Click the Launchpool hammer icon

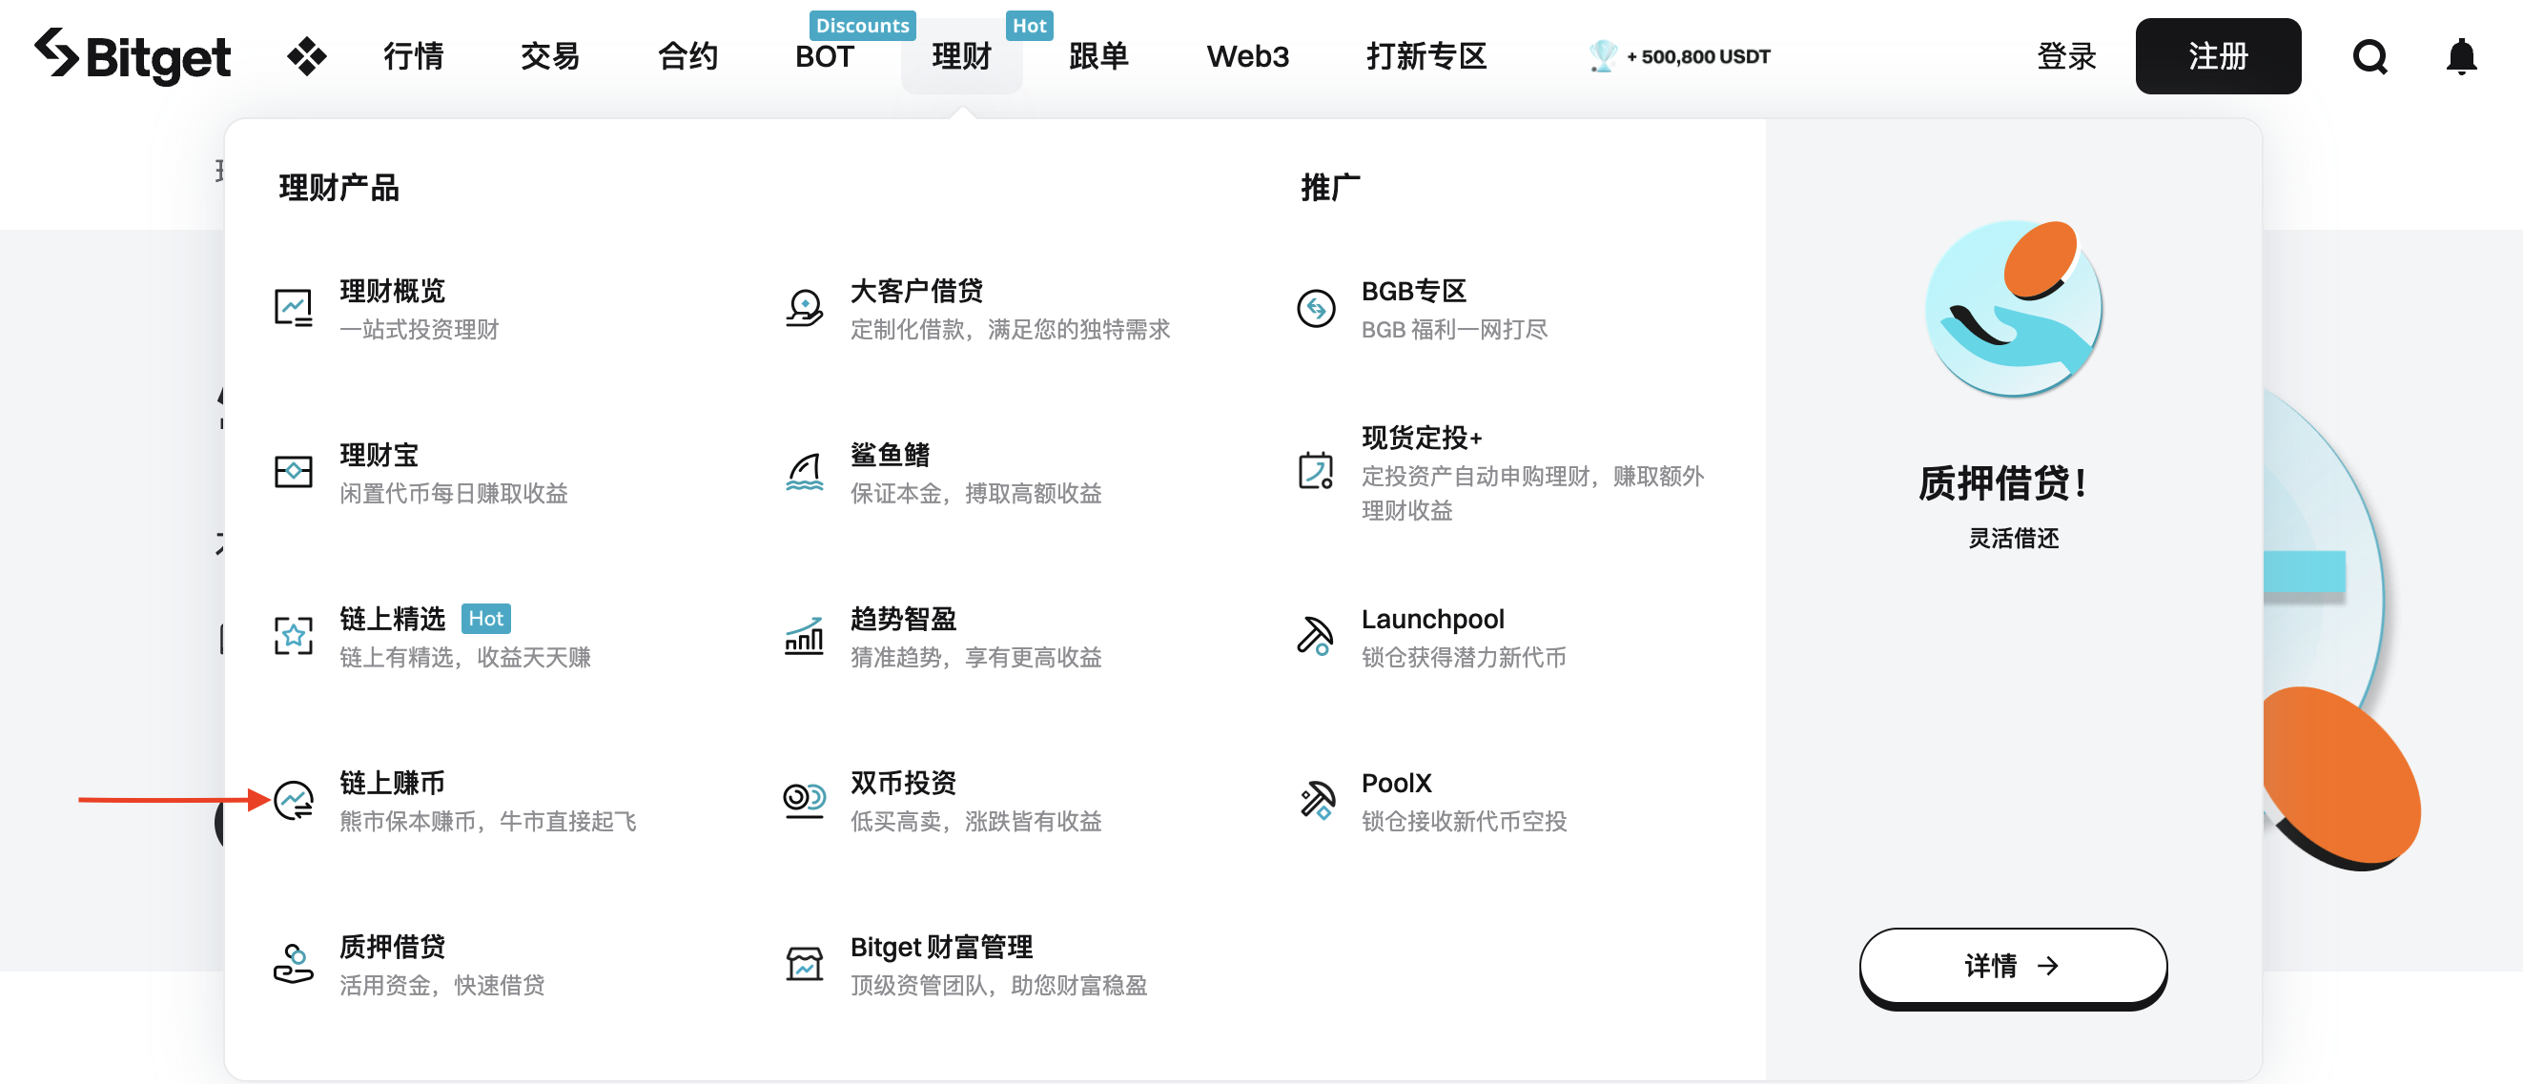[x=1315, y=637]
